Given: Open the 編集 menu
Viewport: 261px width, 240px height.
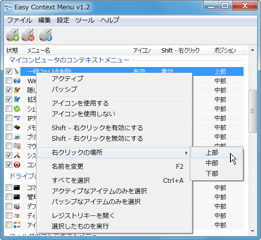Looking at the screenshot, I should 44,20.
